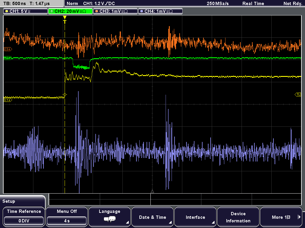Click the yellow CH1 color dot
The height and width of the screenshot is (228, 305).
pyautogui.click(x=7, y=11)
